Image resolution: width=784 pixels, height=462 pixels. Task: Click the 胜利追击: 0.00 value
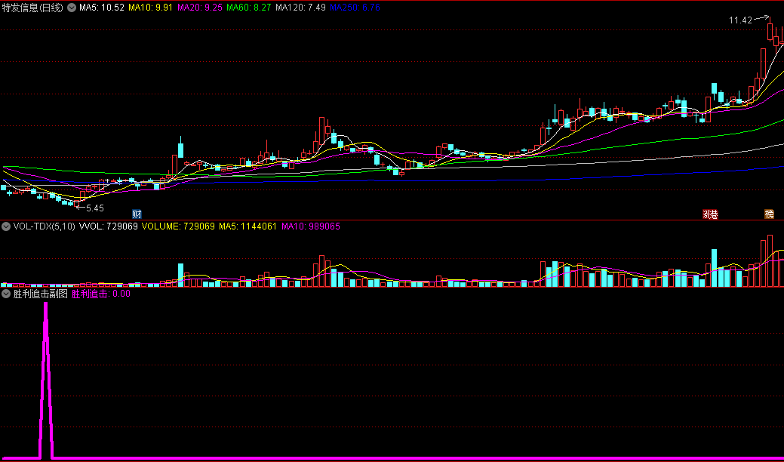(101, 294)
